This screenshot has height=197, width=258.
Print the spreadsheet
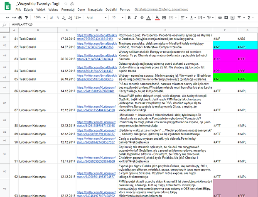pyautogui.click(x=20, y=17)
